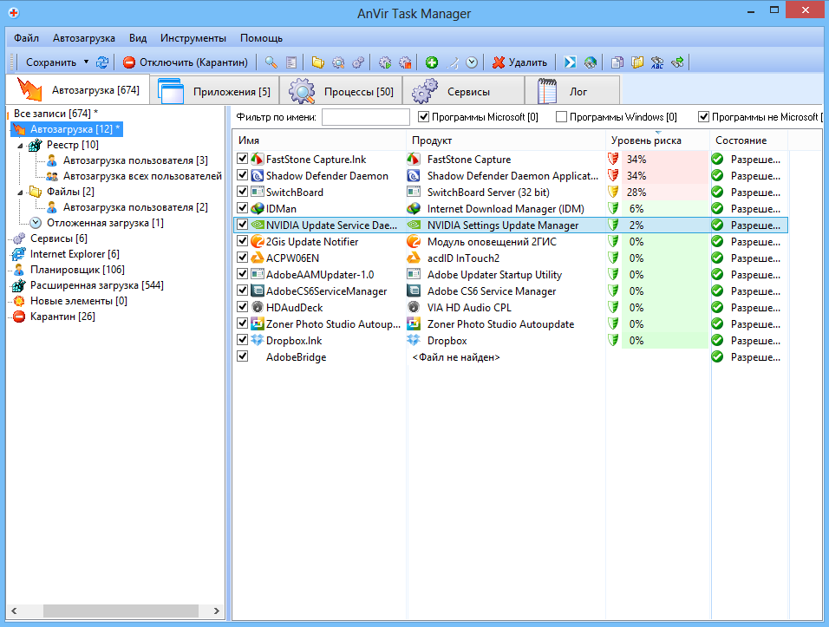Click the Сервисы gear icon in sidebar

(x=17, y=238)
